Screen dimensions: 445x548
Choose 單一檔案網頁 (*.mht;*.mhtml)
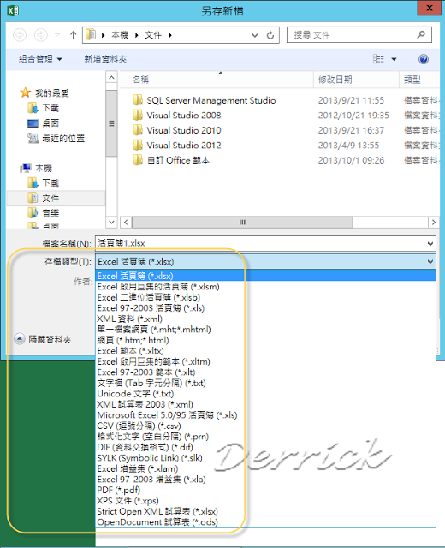coord(266,329)
